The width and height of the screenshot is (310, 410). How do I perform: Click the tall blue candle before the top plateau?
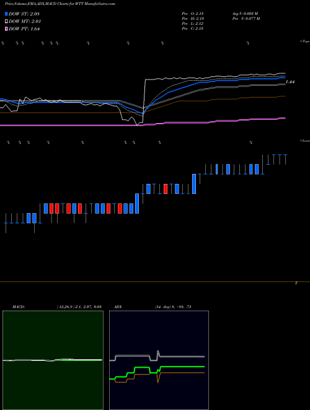tap(194, 184)
